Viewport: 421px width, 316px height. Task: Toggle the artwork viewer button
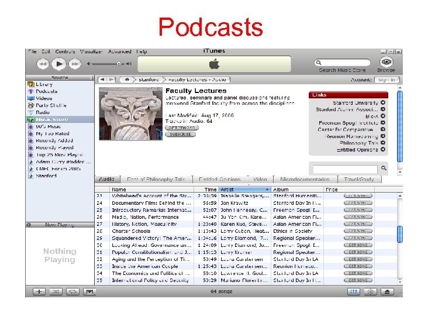click(89, 292)
